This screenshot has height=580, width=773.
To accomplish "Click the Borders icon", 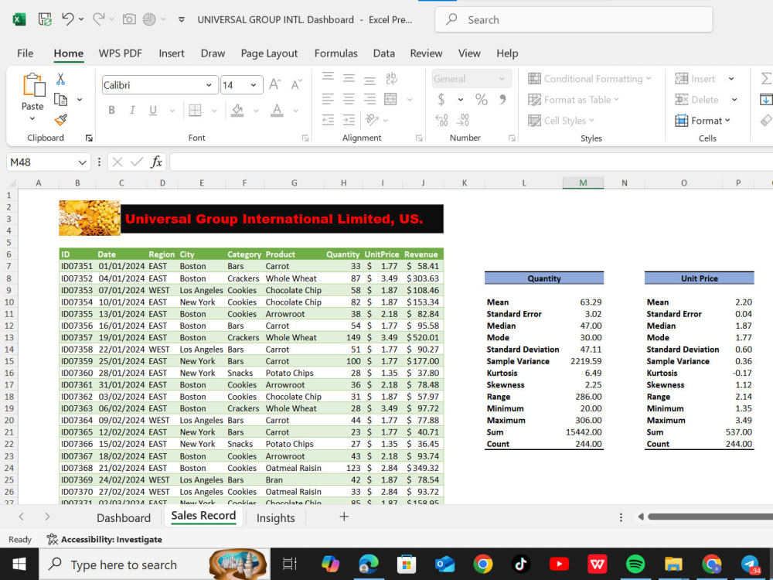I will pos(196,110).
